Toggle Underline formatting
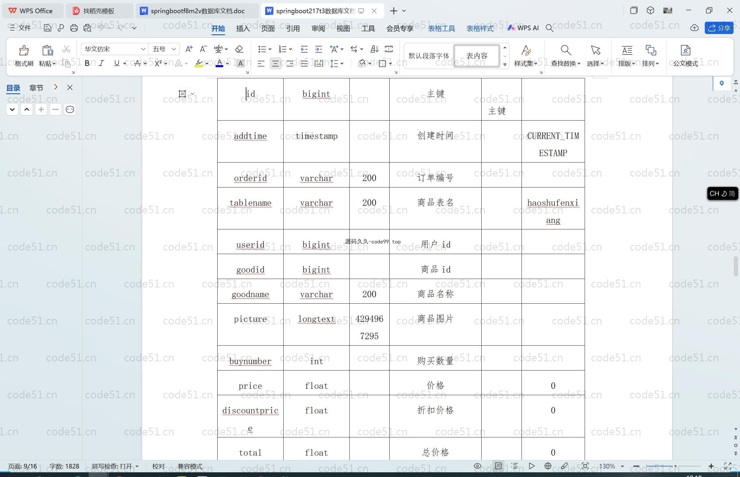The image size is (740, 477). [117, 63]
